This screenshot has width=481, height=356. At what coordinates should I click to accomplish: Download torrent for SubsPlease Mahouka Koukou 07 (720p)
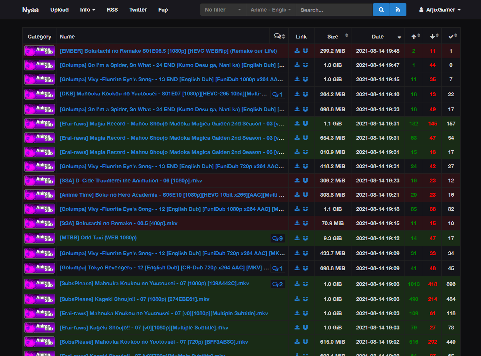297,342
